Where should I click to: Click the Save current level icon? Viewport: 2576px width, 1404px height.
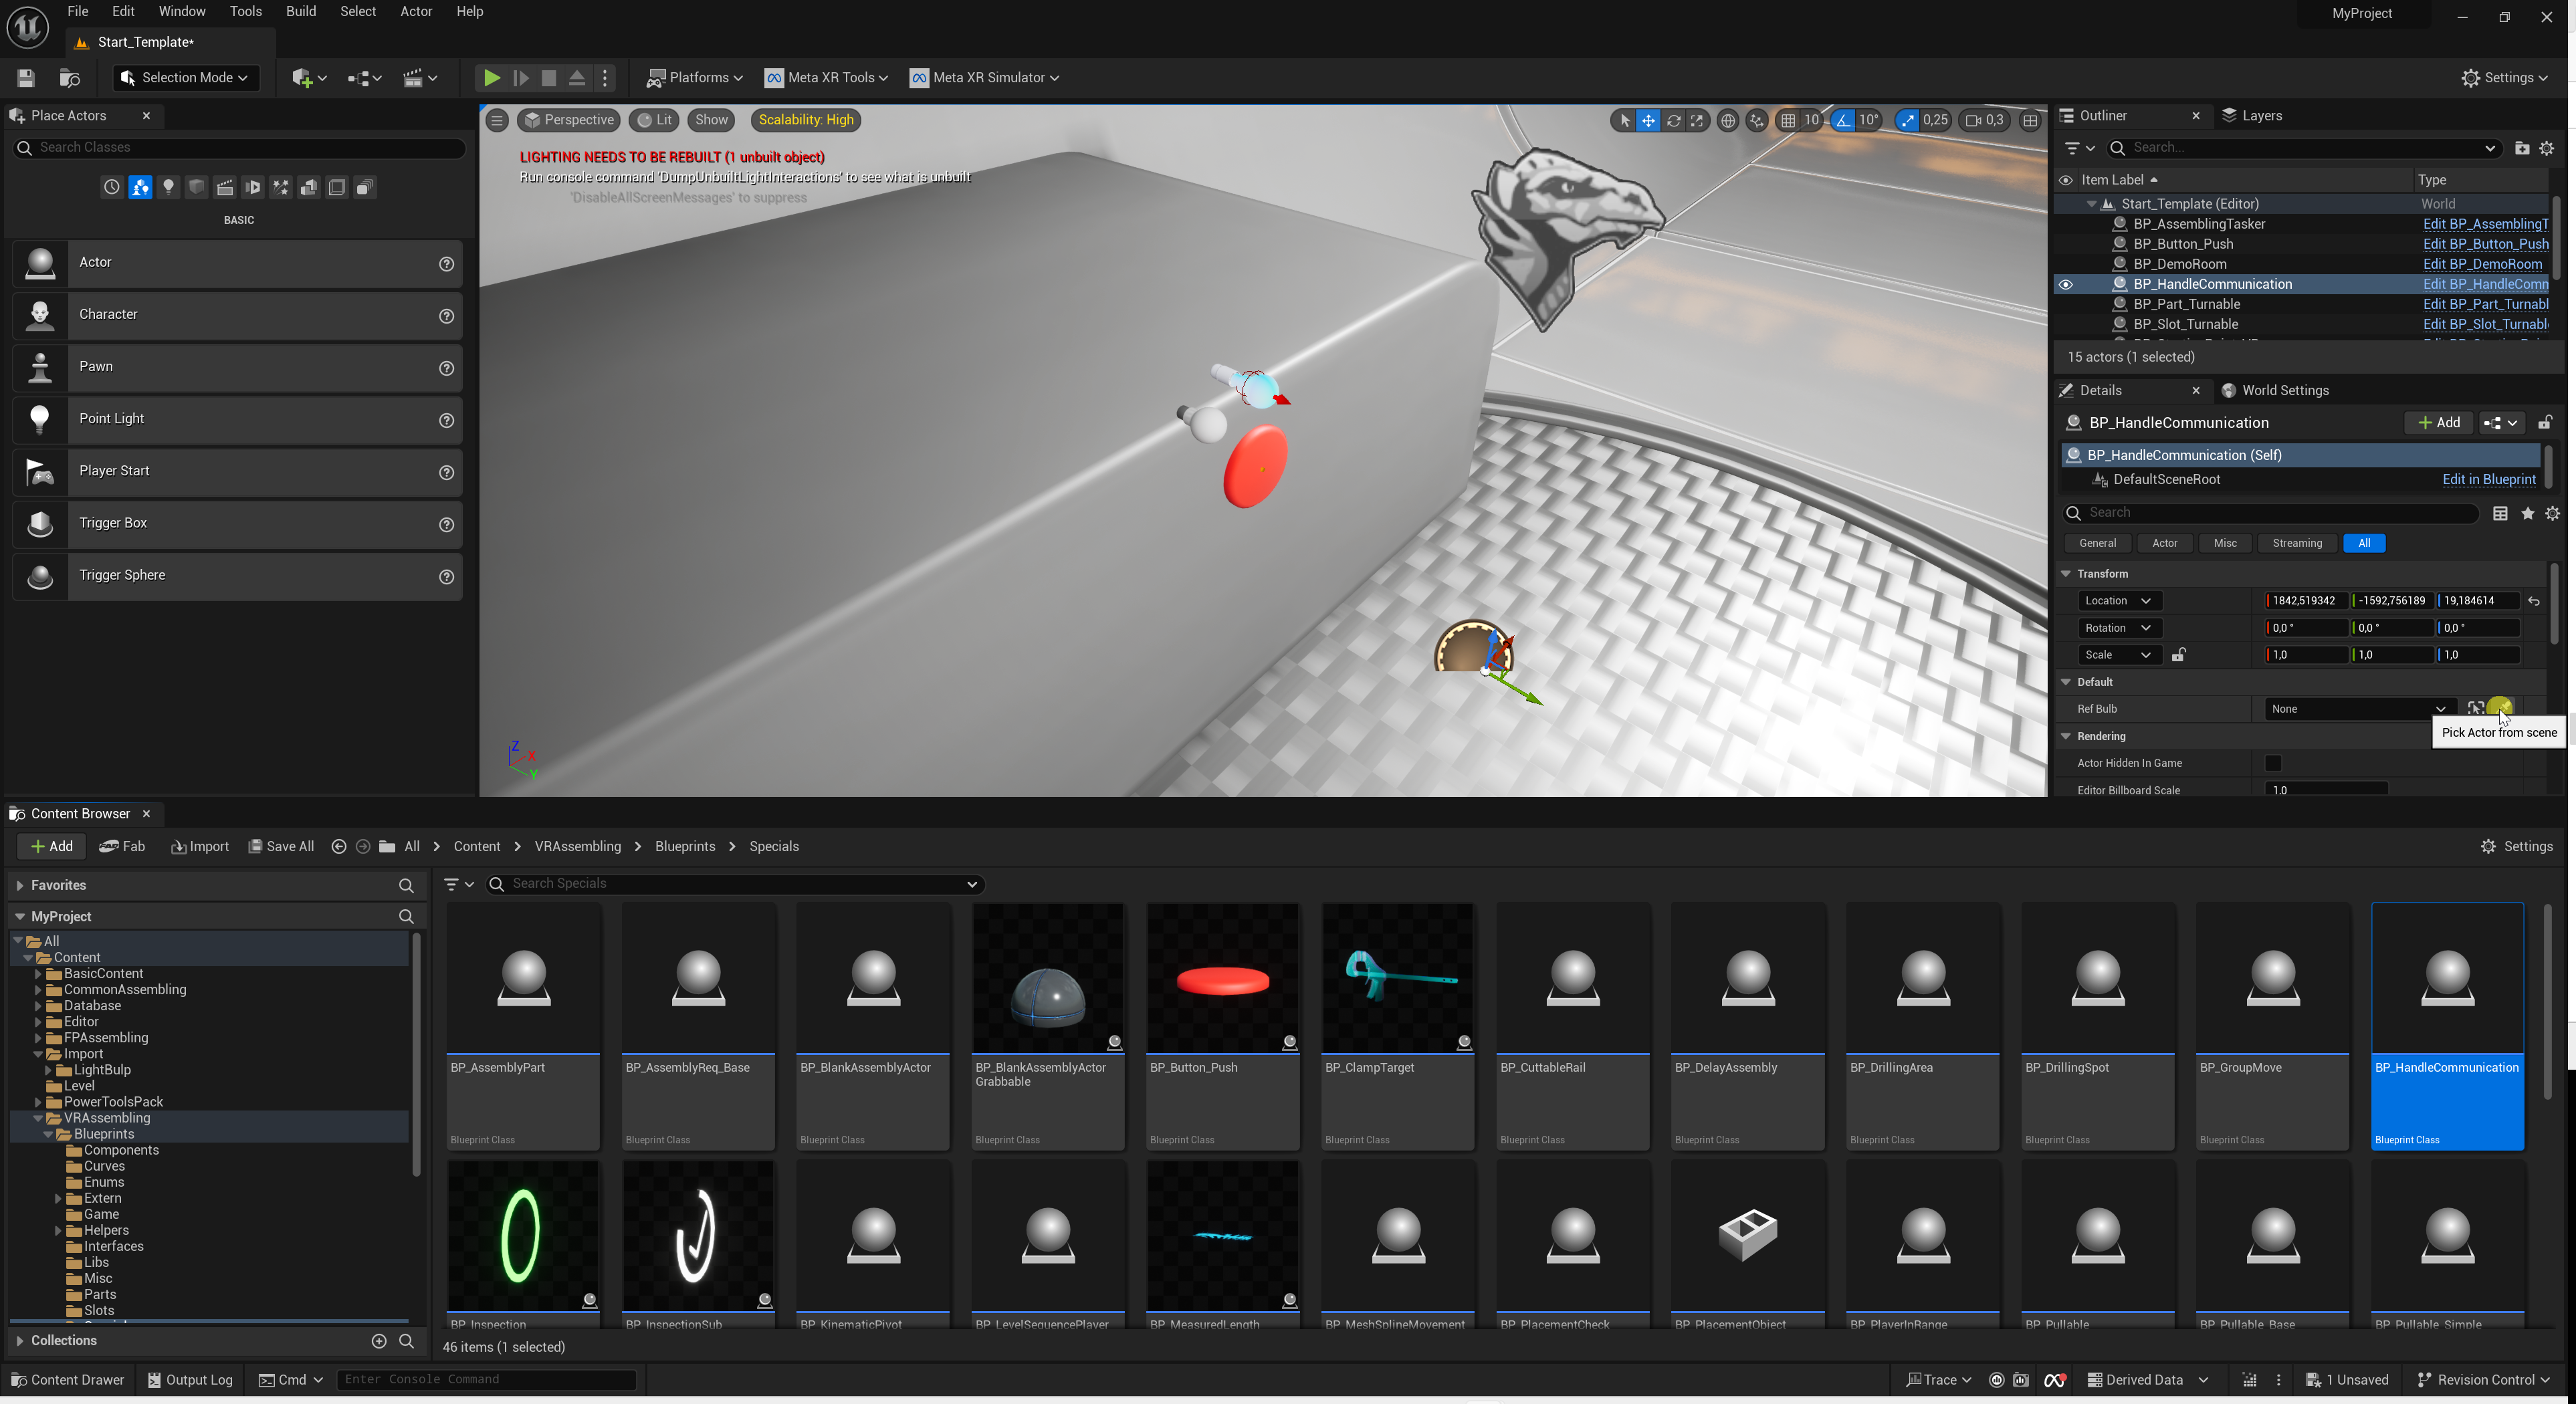tap(27, 78)
